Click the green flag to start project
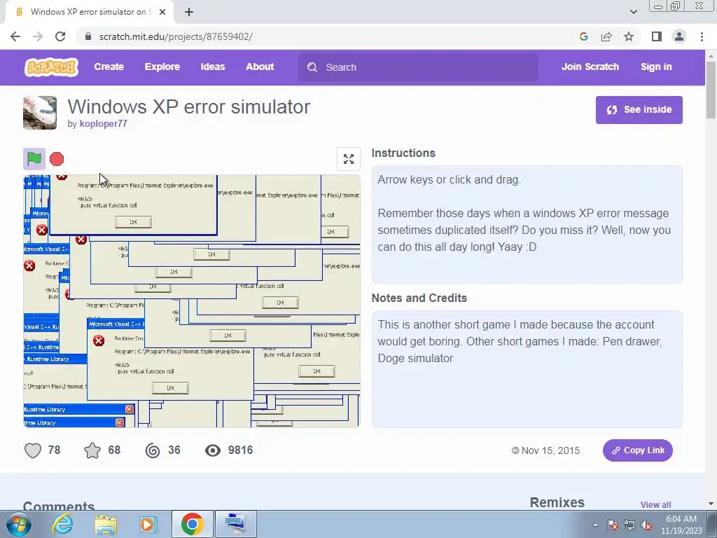 pyautogui.click(x=34, y=159)
